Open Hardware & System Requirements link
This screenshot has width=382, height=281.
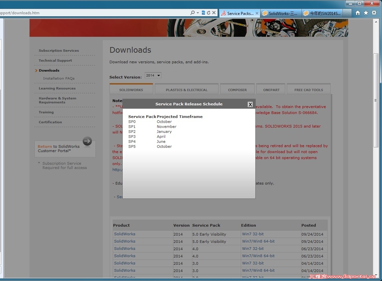pos(57,100)
